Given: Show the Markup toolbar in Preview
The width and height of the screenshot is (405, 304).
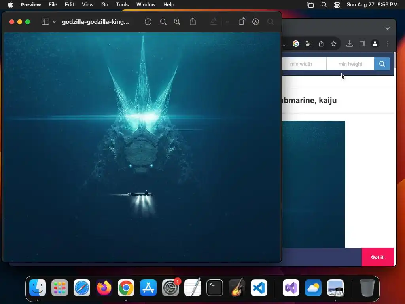Looking at the screenshot, I should (x=255, y=22).
